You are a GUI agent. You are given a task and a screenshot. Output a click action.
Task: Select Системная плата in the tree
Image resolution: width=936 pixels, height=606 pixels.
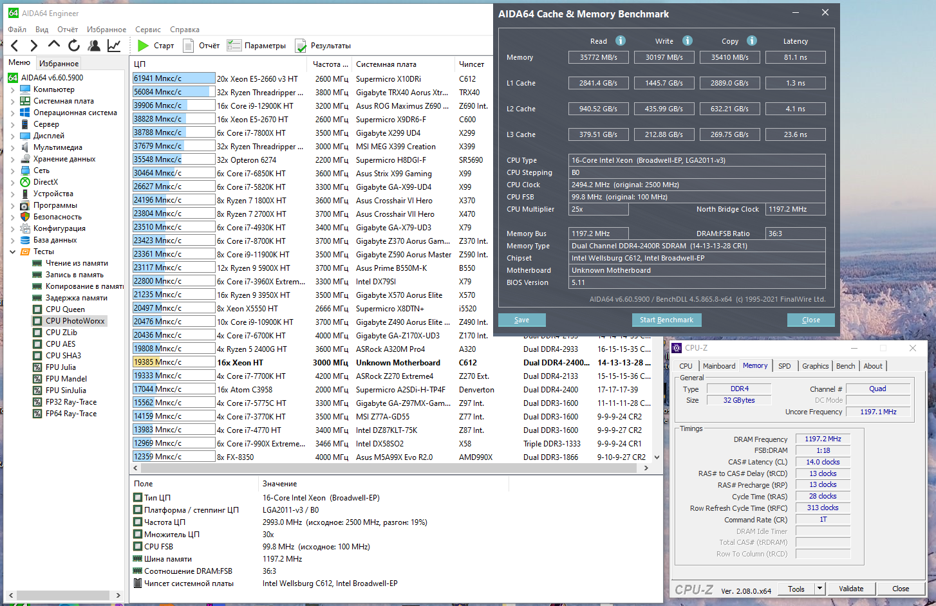63,101
